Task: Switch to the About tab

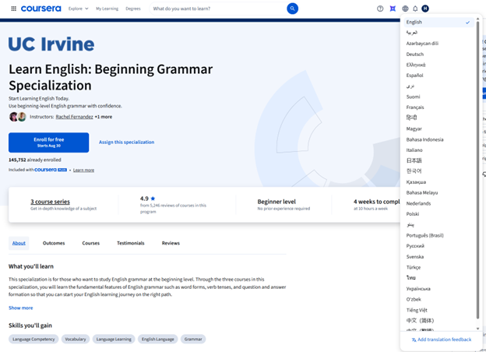Action: [19, 243]
